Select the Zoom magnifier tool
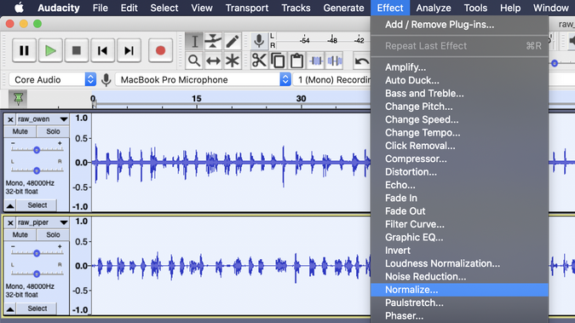 (x=194, y=61)
